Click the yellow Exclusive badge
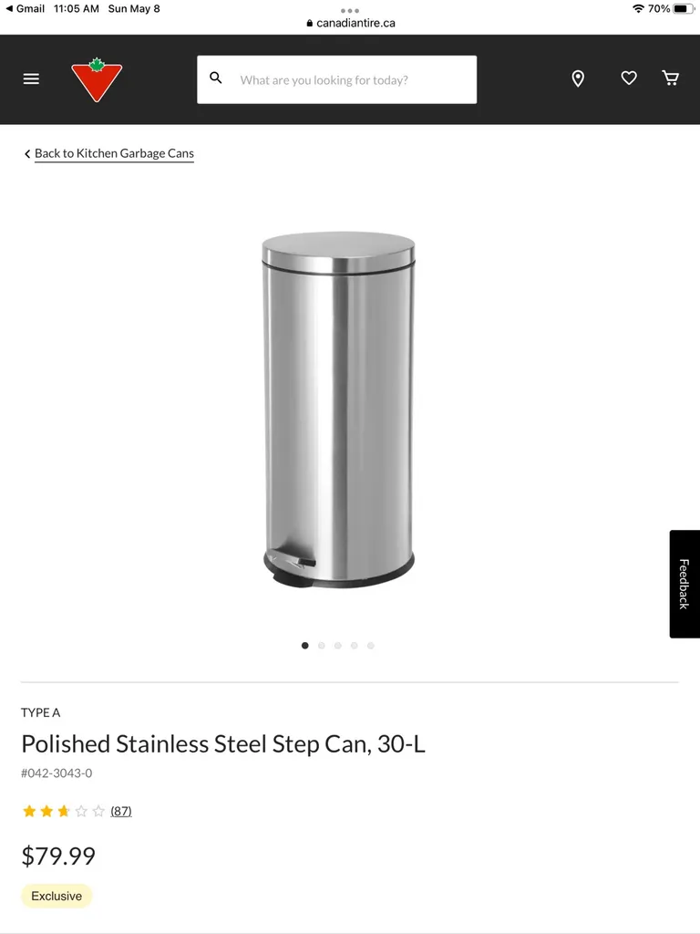This screenshot has height=934, width=700. [x=57, y=896]
